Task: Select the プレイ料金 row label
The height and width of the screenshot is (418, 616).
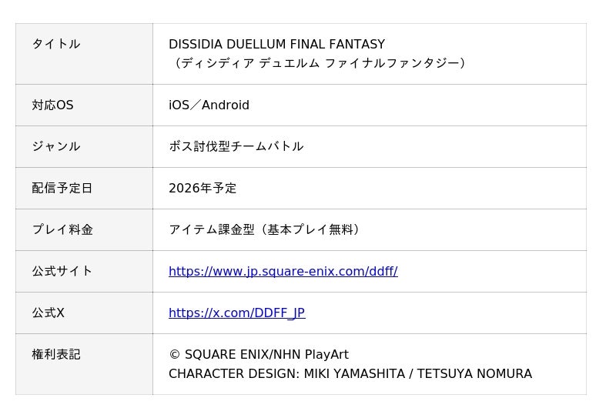Action: (62, 229)
